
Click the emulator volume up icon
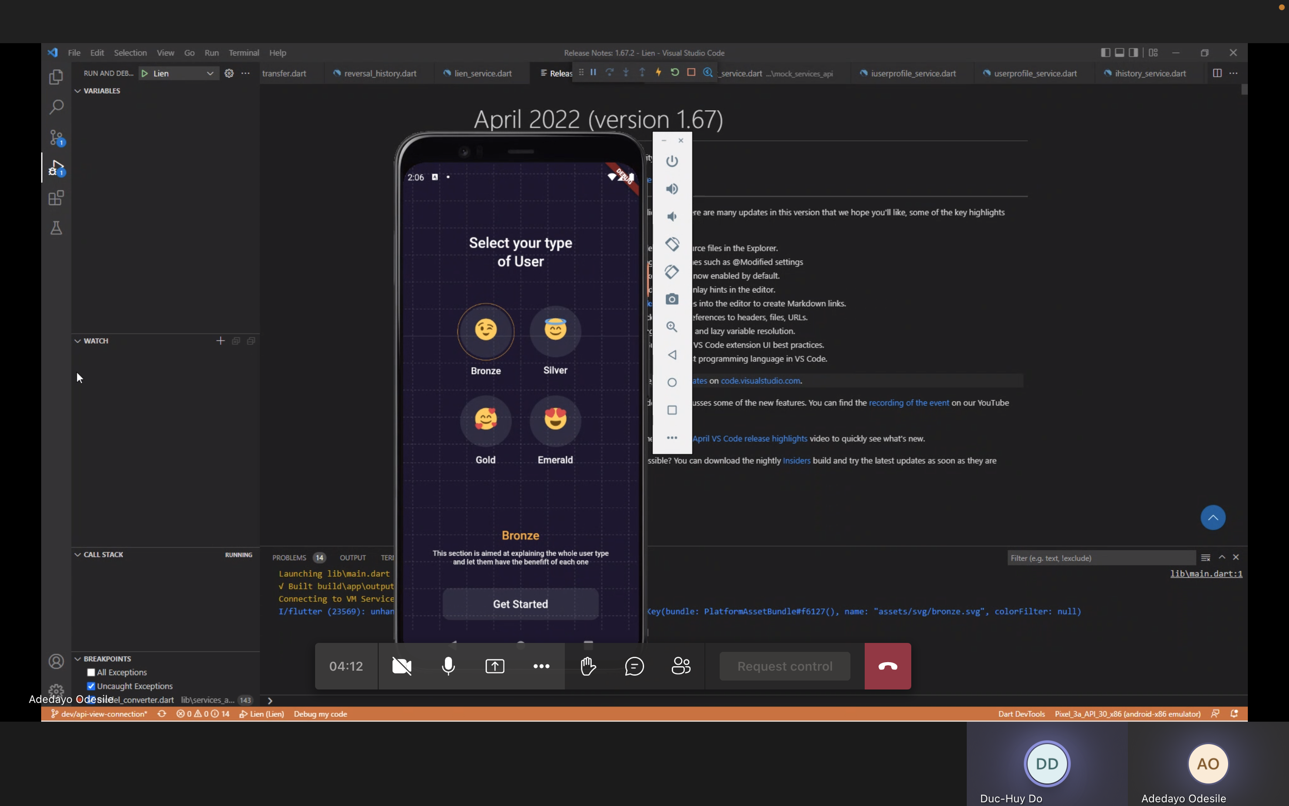coord(672,189)
